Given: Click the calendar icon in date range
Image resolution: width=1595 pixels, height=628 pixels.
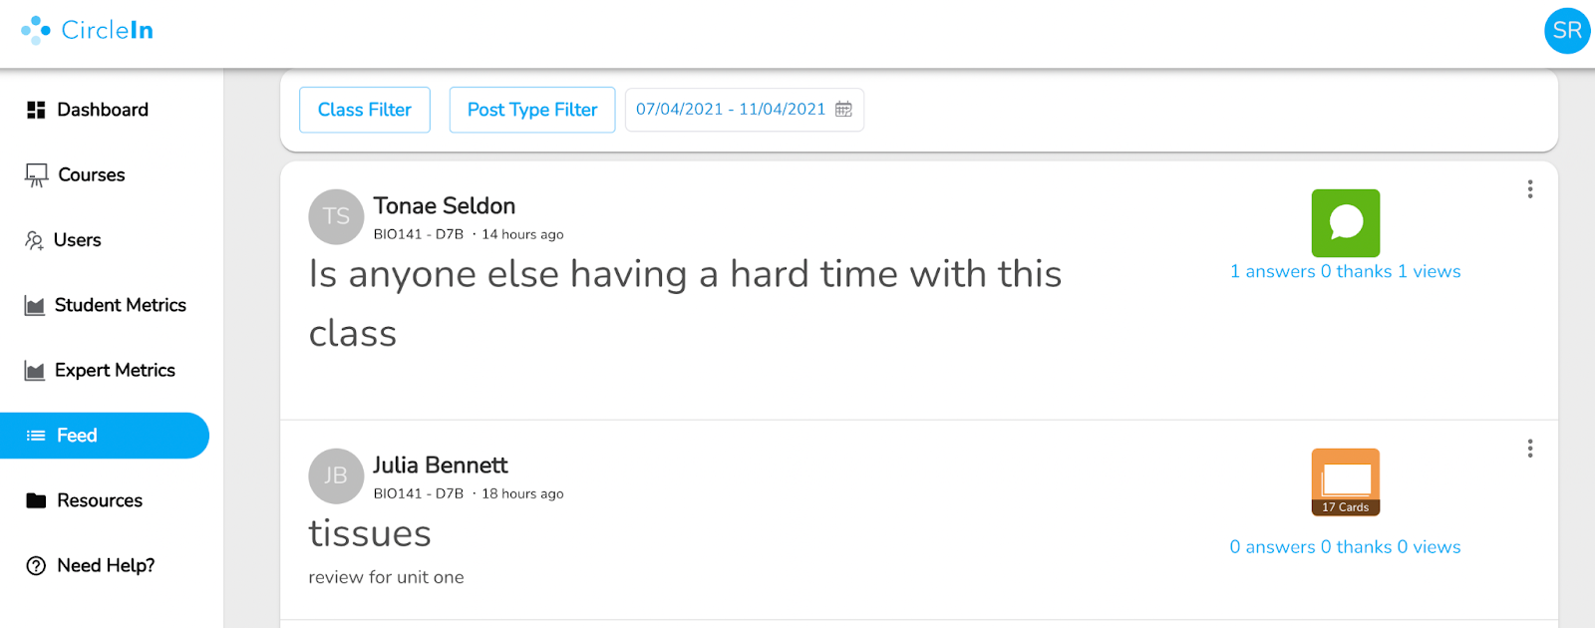Looking at the screenshot, I should tap(843, 110).
